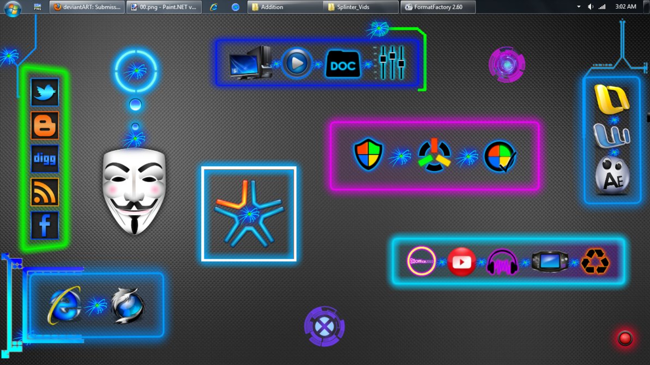
Task: Open the Windows flag checkmark icon
Action: pos(500,156)
